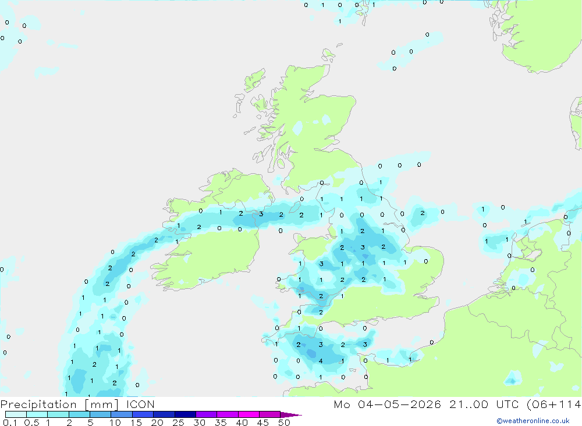Select the 40 to 45 mm legend swatch

[249, 414]
